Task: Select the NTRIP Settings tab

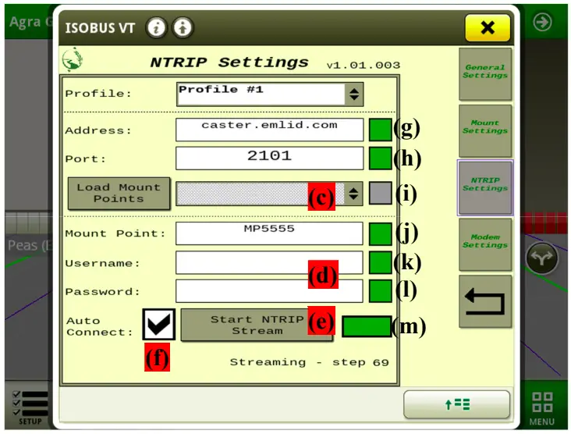Action: pos(485,187)
